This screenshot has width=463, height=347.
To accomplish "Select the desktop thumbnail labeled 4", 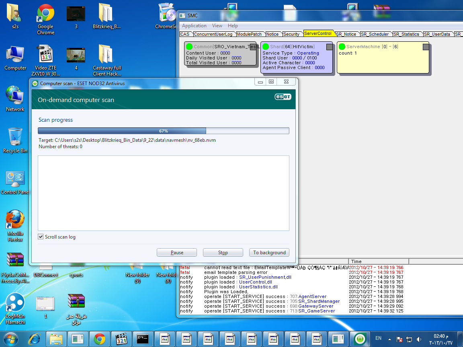I will pyautogui.click(x=76, y=58).
